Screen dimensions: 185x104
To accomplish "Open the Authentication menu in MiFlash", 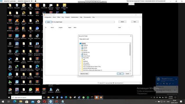I will (75, 17).
